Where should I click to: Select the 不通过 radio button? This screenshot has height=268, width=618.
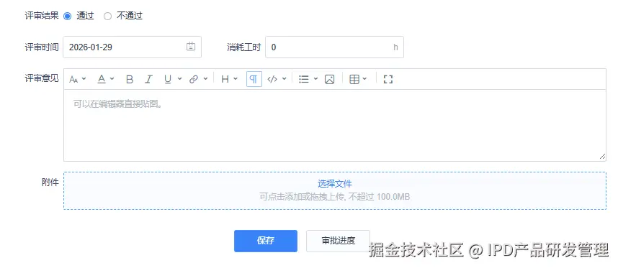107,16
